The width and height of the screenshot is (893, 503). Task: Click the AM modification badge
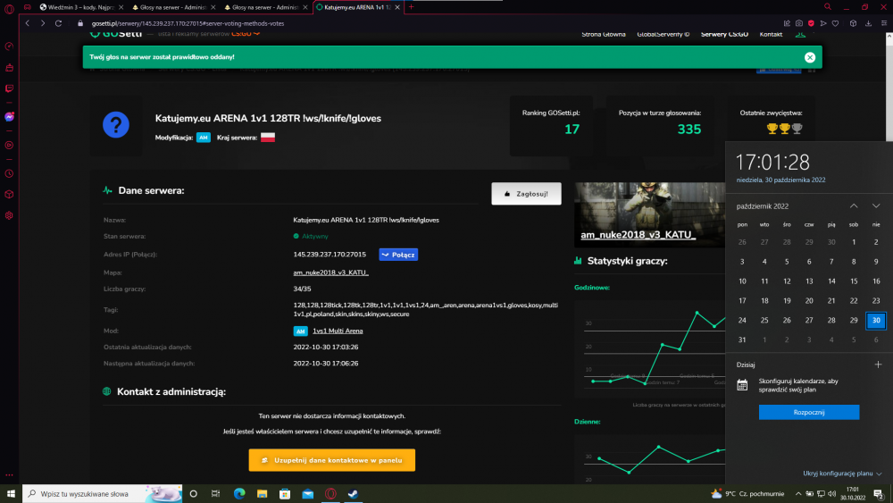click(x=204, y=138)
